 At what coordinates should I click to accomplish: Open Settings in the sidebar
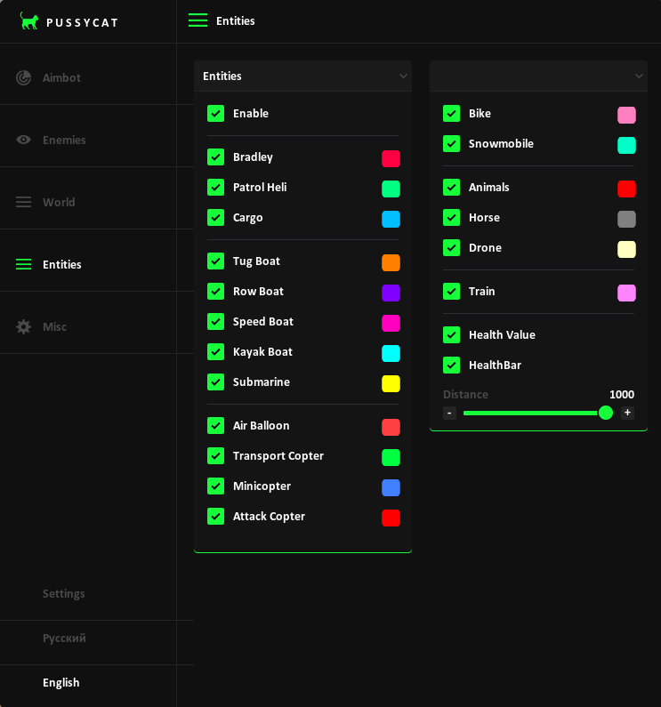pyautogui.click(x=64, y=593)
